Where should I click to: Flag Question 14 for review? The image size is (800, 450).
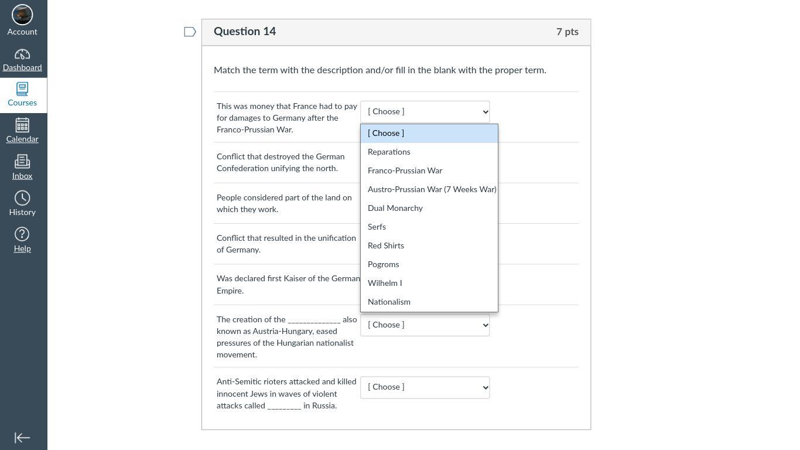(190, 32)
